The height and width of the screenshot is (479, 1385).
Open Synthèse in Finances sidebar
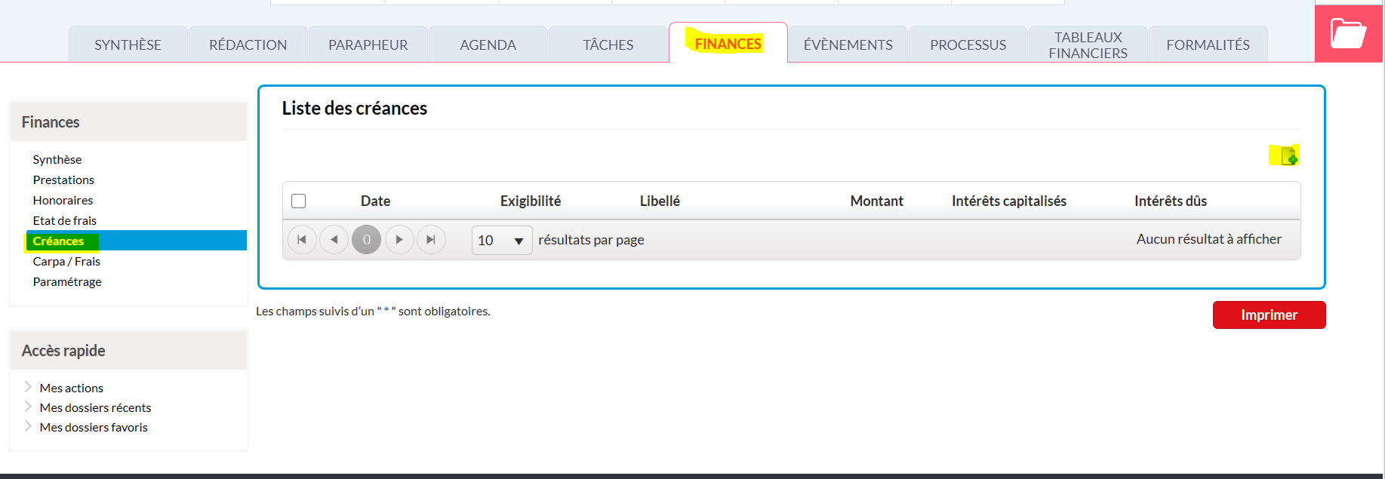[x=57, y=159]
